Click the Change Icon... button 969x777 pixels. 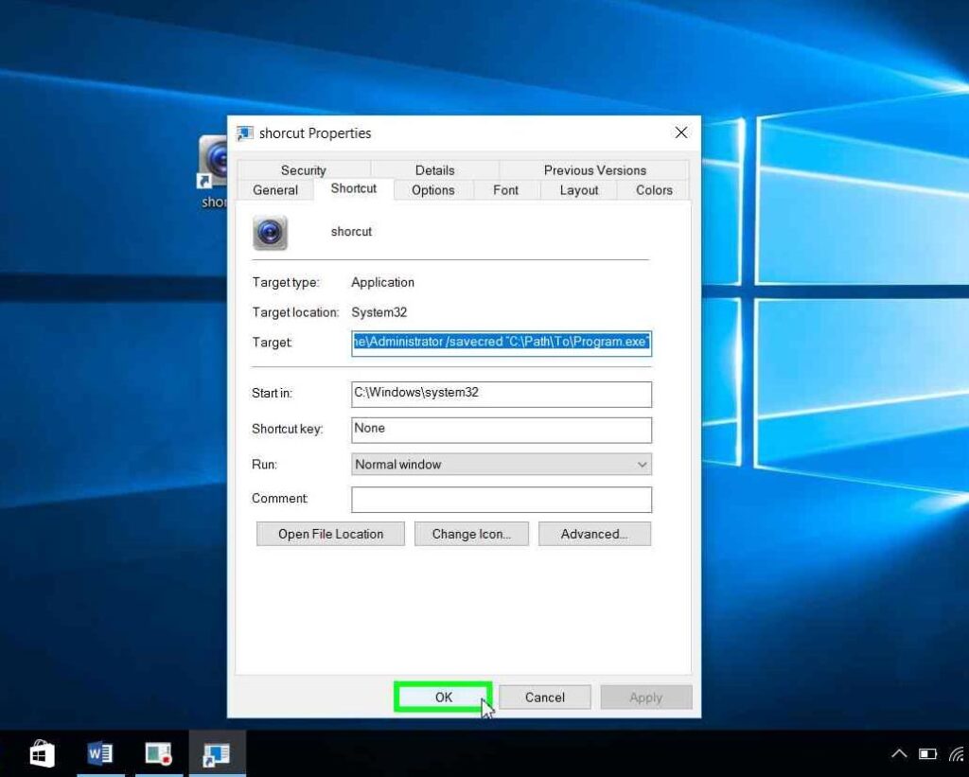click(471, 534)
